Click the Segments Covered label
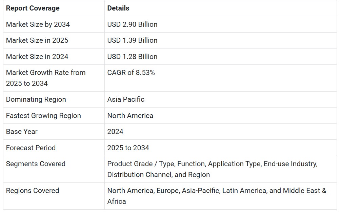 36,164
